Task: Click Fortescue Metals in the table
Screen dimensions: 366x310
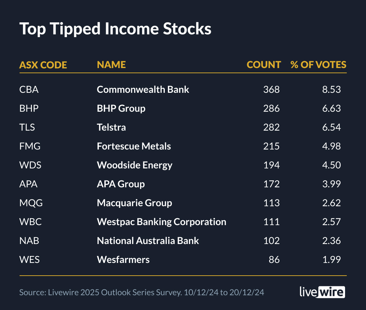Action: 134,146
